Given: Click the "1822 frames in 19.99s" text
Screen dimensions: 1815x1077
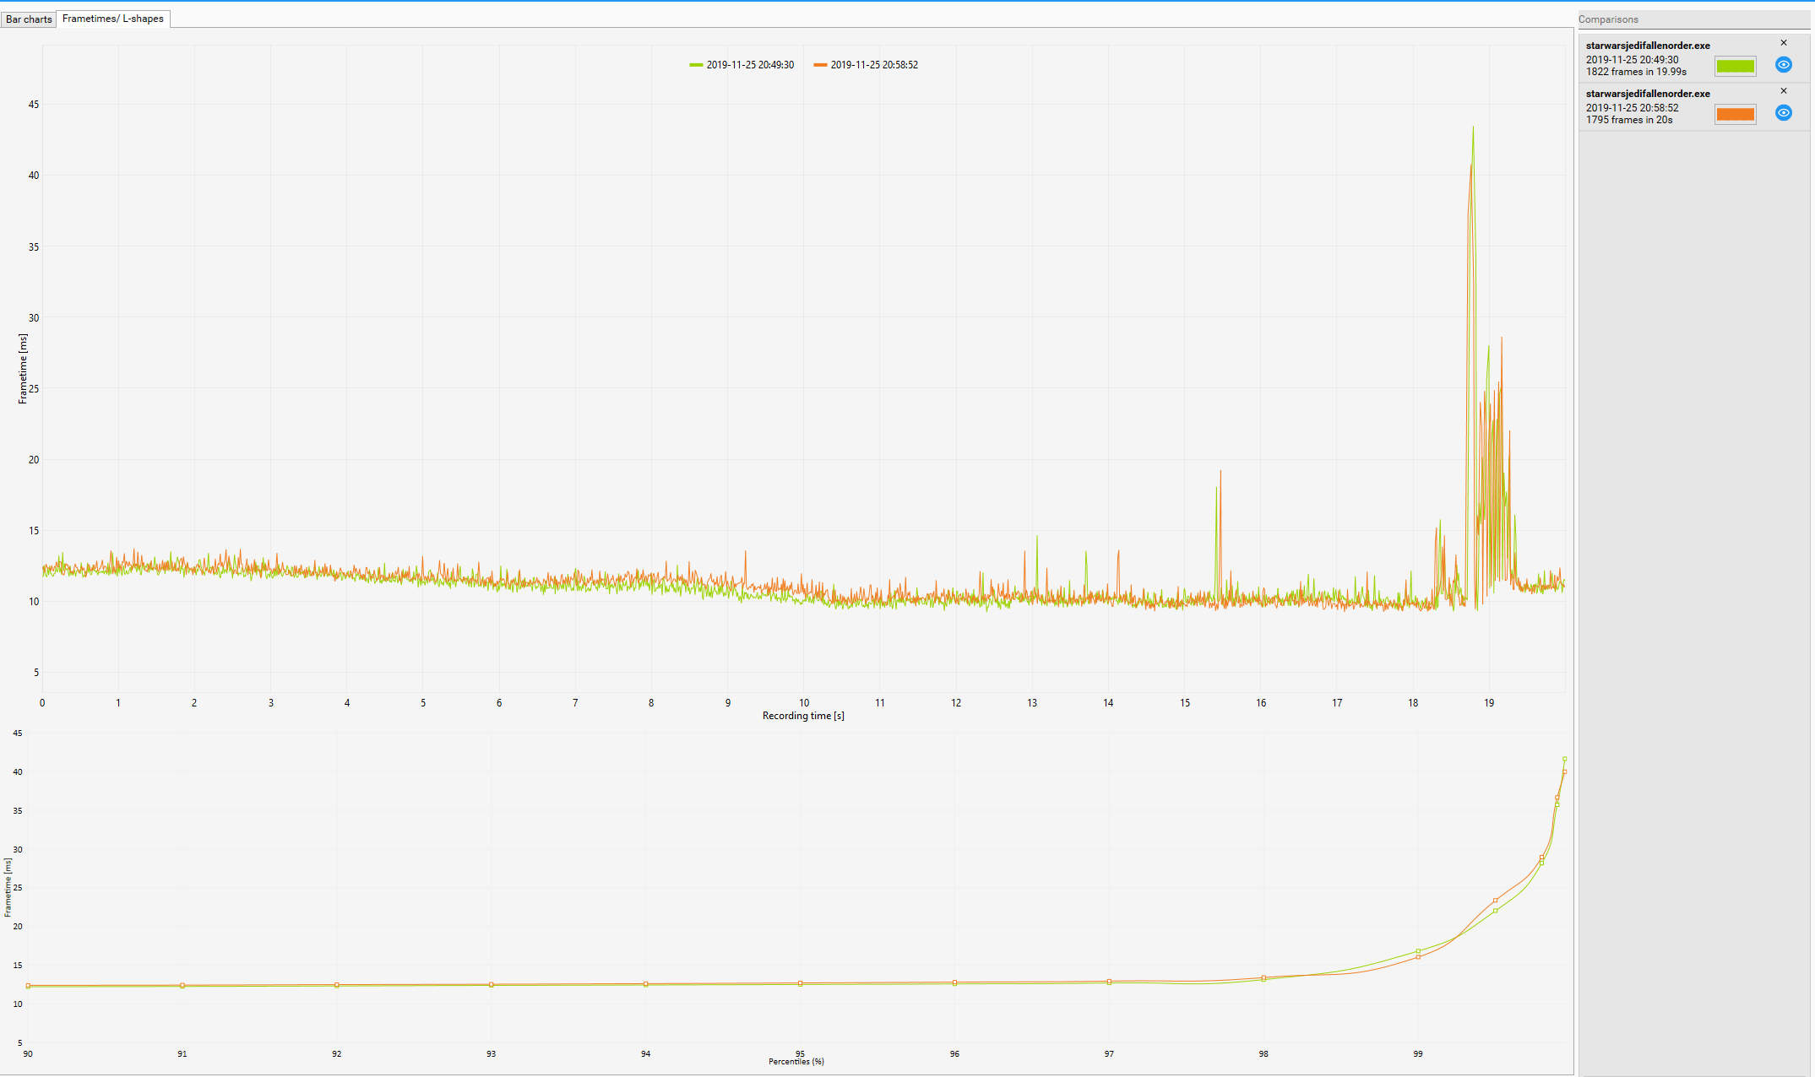Looking at the screenshot, I should [x=1635, y=72].
